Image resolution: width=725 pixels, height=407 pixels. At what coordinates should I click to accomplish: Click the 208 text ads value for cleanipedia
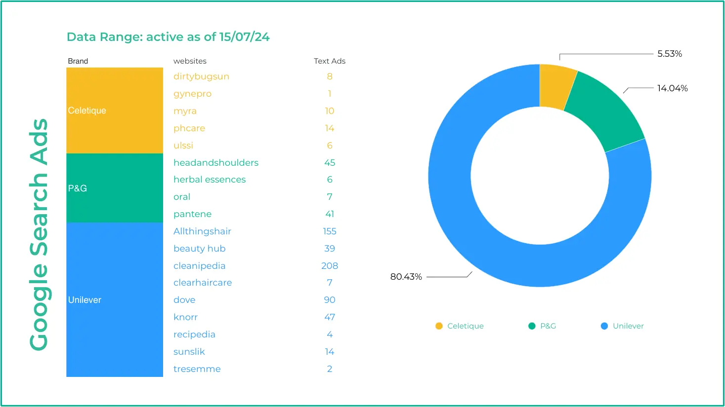330,266
